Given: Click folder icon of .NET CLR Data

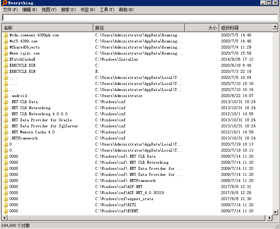Looking at the screenshot, I should (6, 102).
